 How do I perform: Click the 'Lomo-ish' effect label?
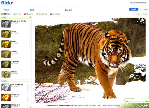coord(15,95)
